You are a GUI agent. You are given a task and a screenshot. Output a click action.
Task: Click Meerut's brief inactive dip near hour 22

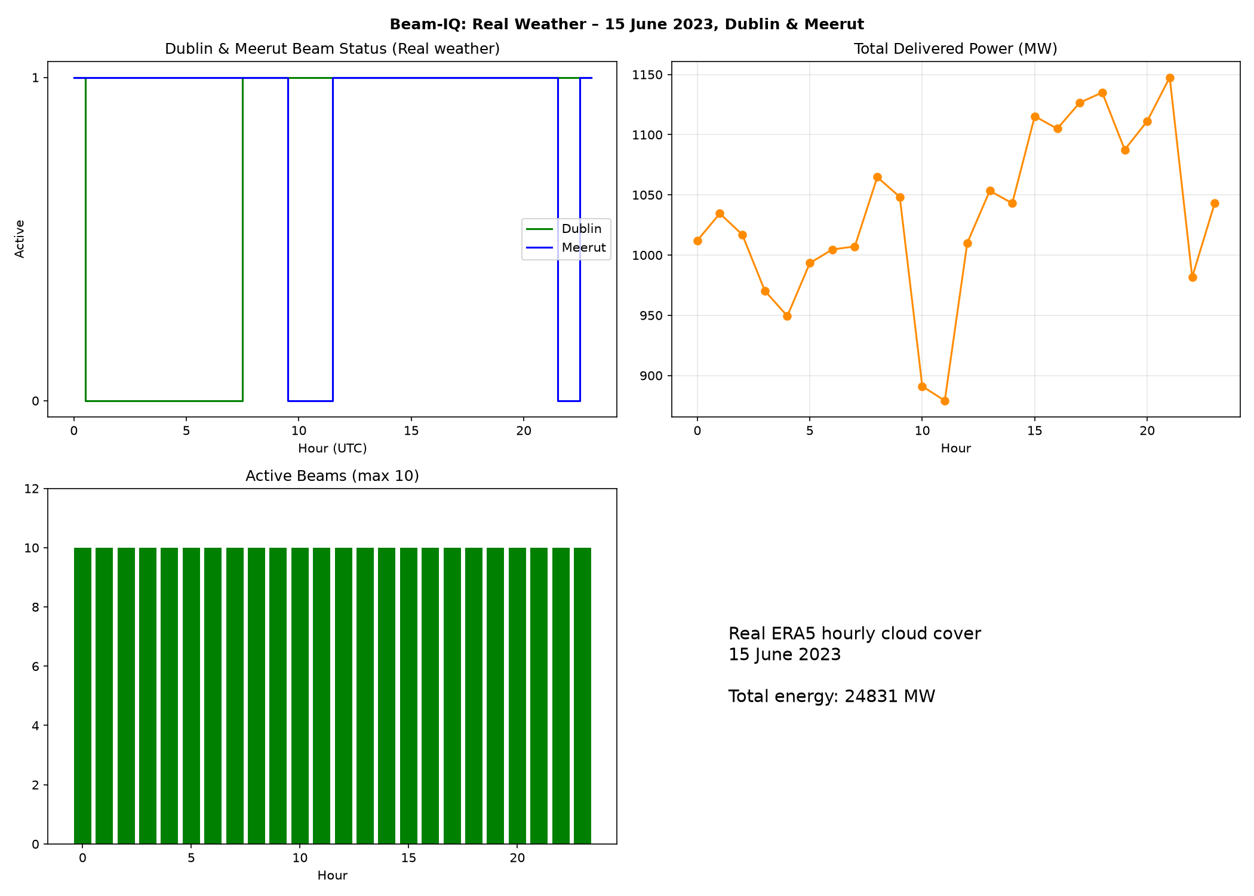(x=569, y=401)
